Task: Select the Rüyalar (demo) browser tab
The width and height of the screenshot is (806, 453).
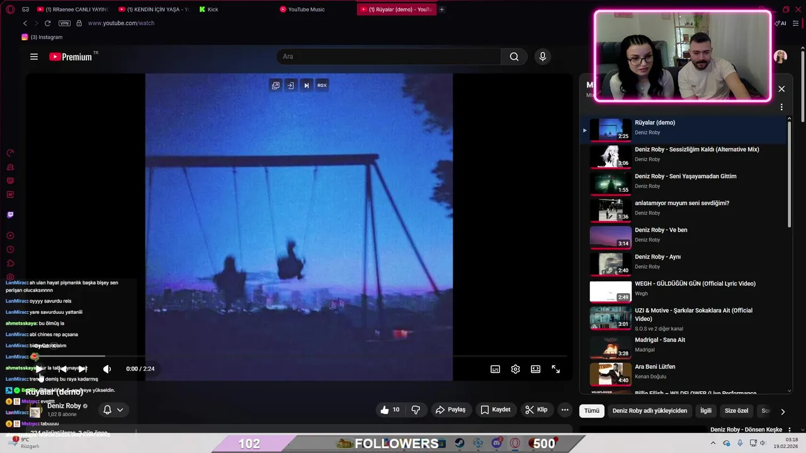Action: coord(396,9)
